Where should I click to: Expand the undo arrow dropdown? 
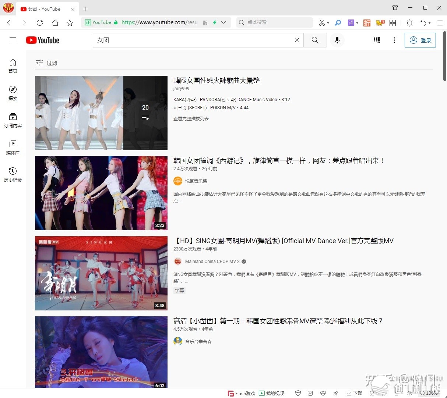point(429,23)
